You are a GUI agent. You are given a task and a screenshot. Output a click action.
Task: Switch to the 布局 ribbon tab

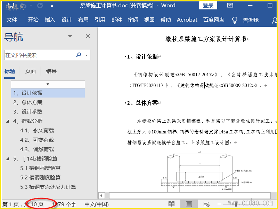[83, 20]
